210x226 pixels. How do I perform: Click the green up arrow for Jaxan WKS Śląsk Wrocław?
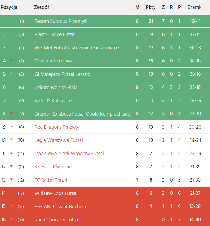(x=11, y=153)
